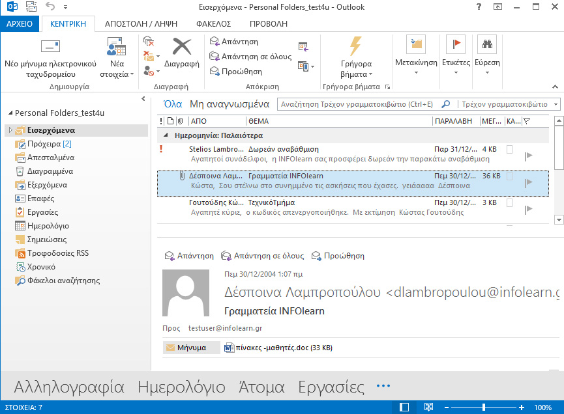Sort by the attachment paperclip column header

(180, 121)
